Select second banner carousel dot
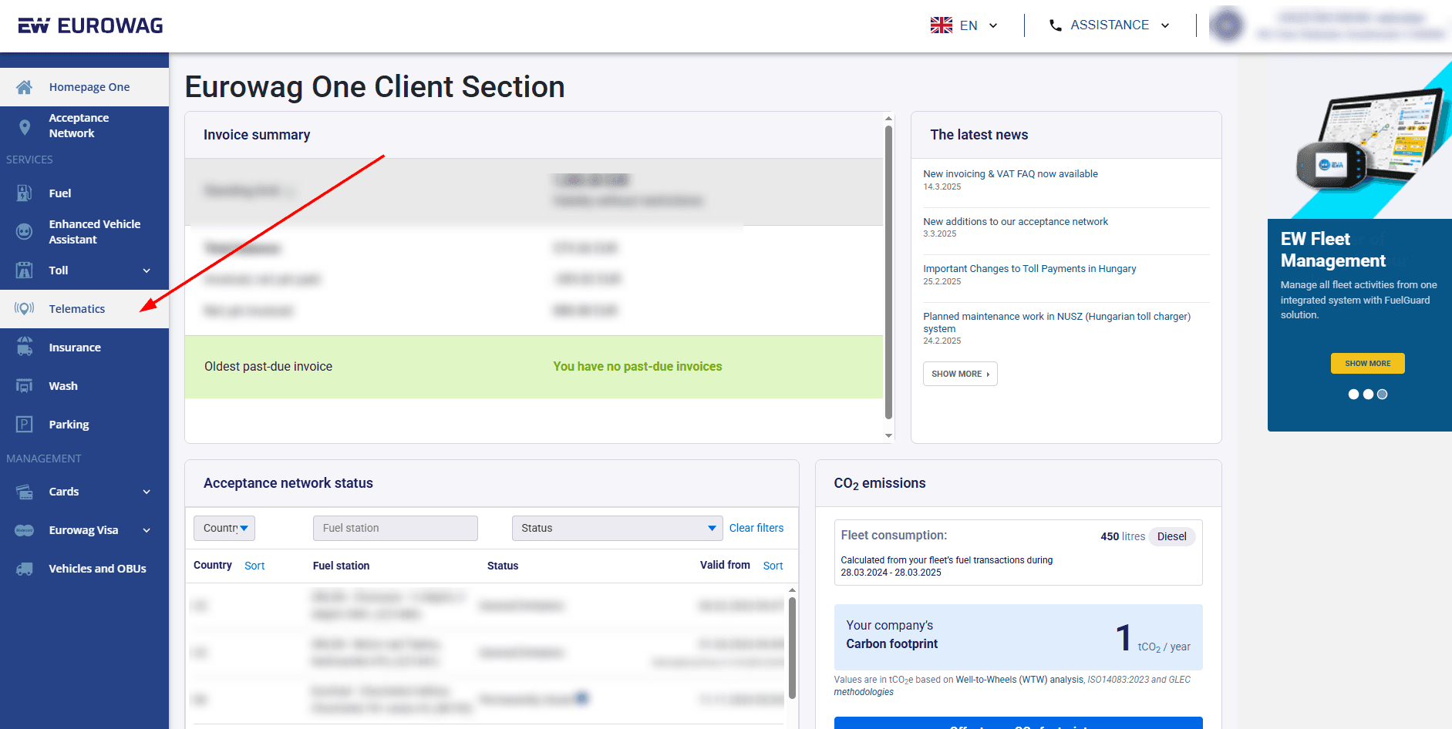The image size is (1452, 729). 1368,395
